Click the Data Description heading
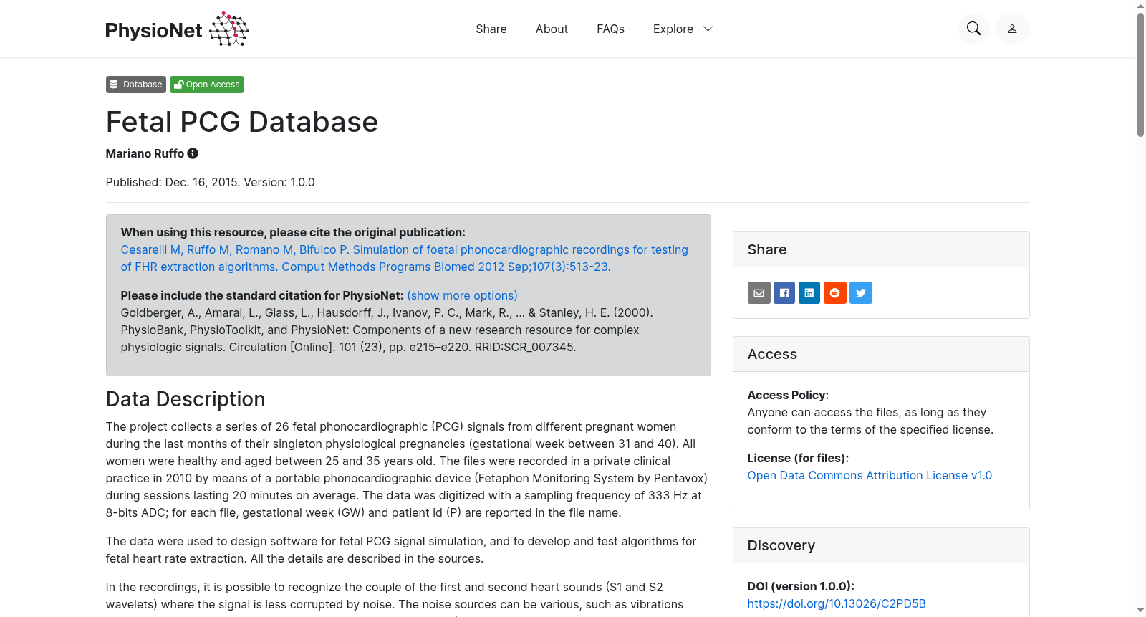This screenshot has width=1146, height=617. coord(186,399)
